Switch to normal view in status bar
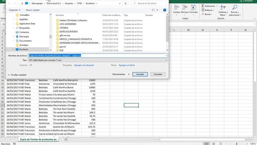Viewport: 257px width, 145px height. (x=206, y=144)
